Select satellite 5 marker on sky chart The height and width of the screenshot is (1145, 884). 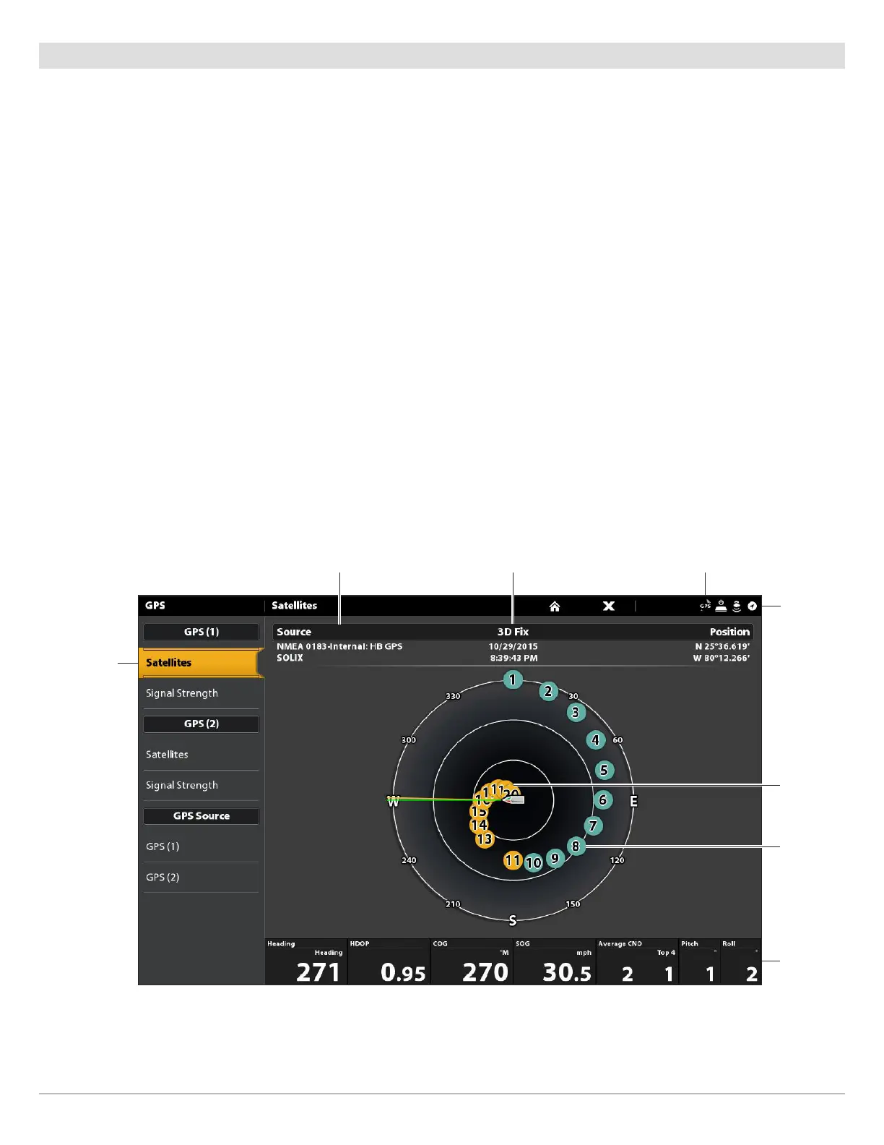[604, 770]
